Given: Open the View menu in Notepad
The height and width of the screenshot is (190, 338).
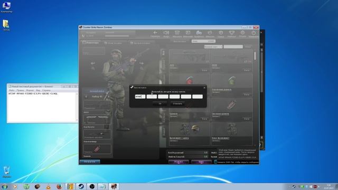Looking at the screenshot, I should pyautogui.click(x=38, y=90).
